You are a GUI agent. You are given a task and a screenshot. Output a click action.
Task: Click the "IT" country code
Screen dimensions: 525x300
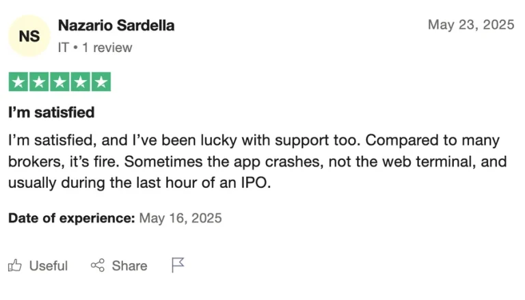64,48
